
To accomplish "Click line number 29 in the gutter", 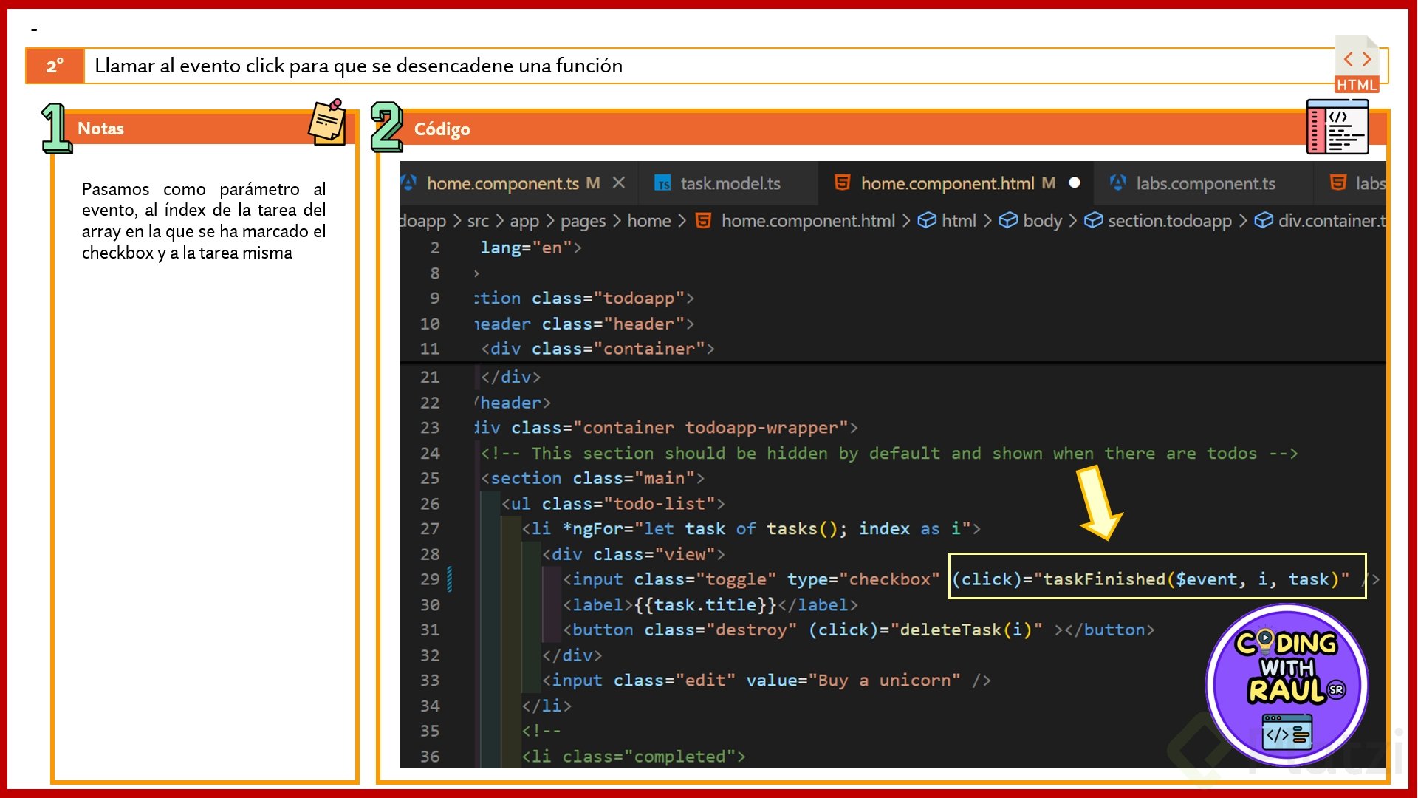I will click(430, 579).
